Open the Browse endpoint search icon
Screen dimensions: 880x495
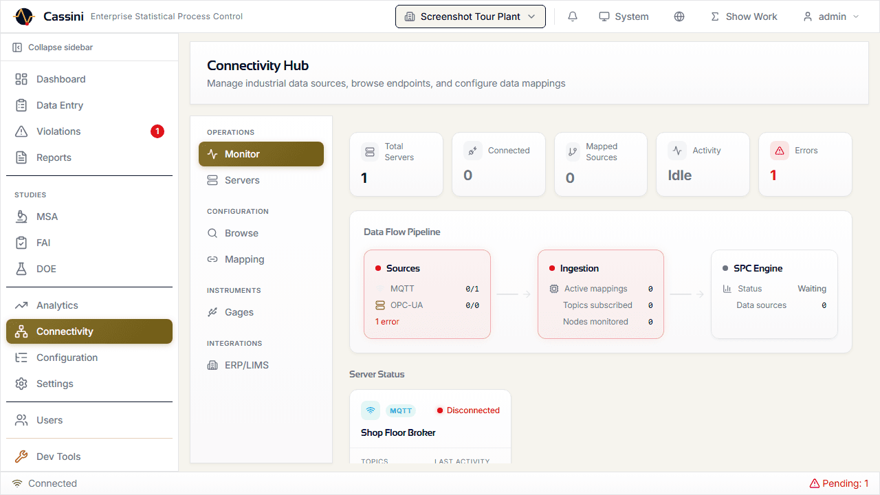pyautogui.click(x=213, y=233)
